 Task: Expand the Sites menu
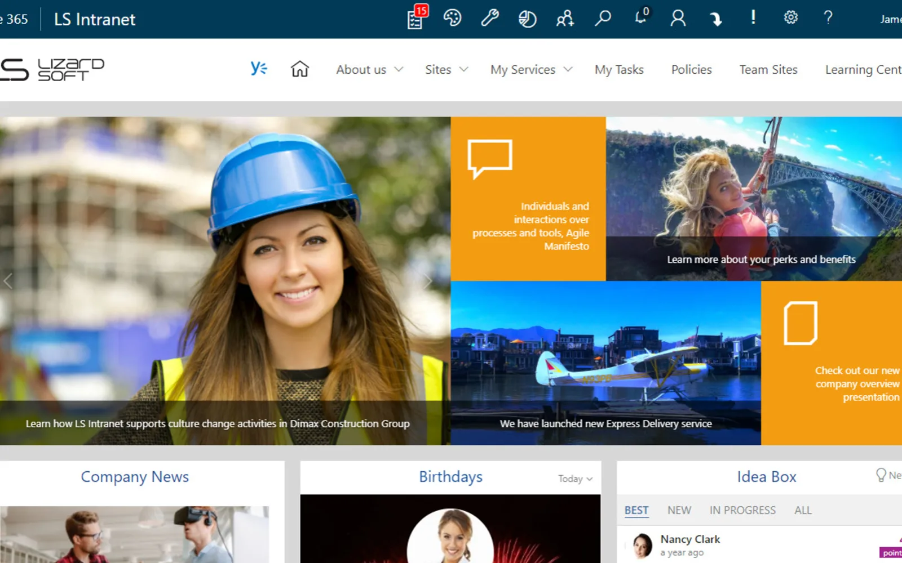(x=446, y=69)
